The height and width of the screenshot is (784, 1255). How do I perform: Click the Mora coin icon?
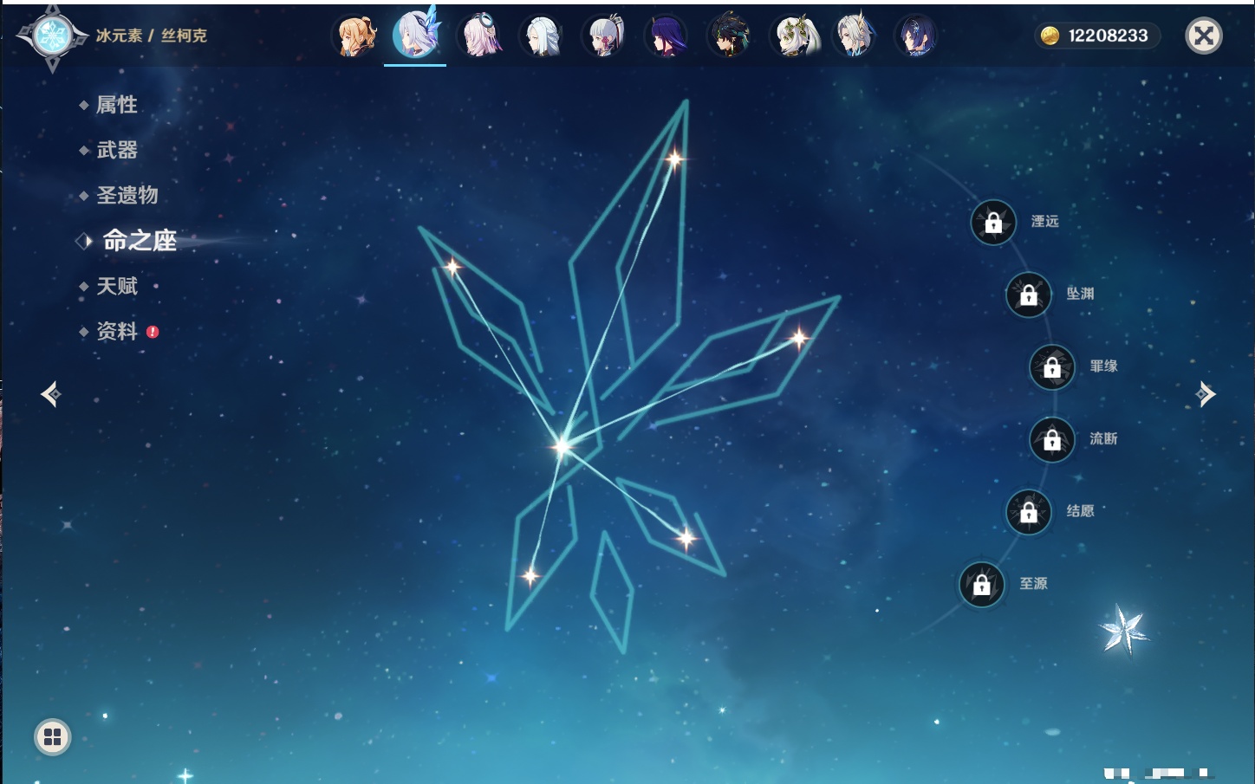[x=1050, y=36]
